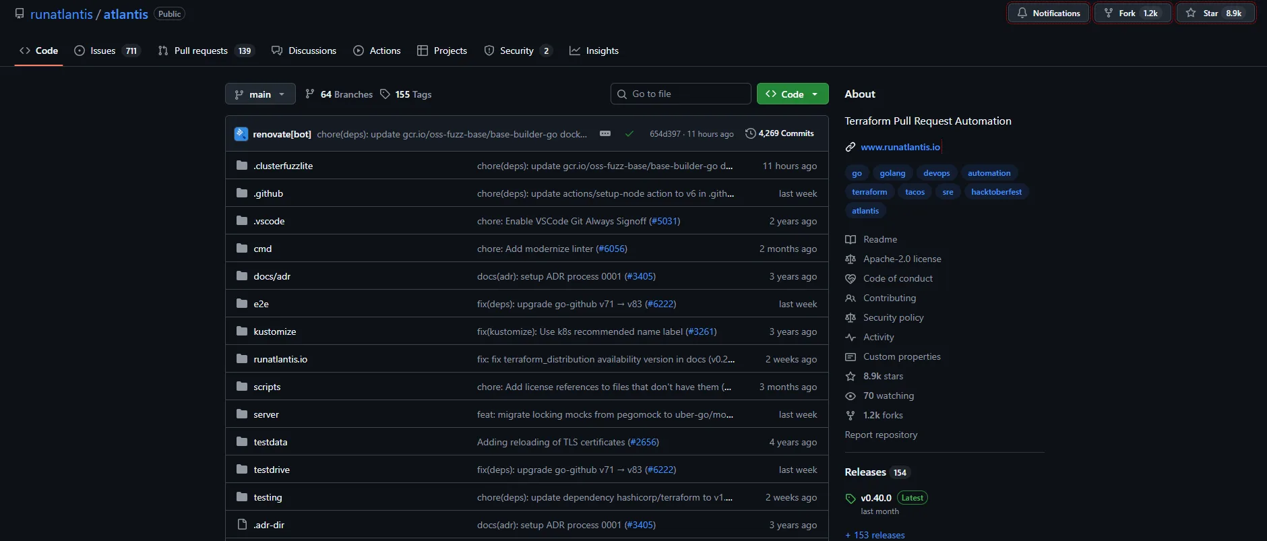The width and height of the screenshot is (1267, 541).
Task: Open the server folder
Action: (x=266, y=414)
